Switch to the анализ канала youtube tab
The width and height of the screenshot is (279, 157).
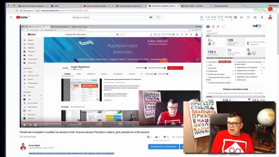coord(99,6)
